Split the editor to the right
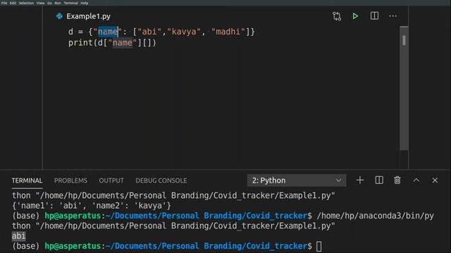 tap(374, 15)
